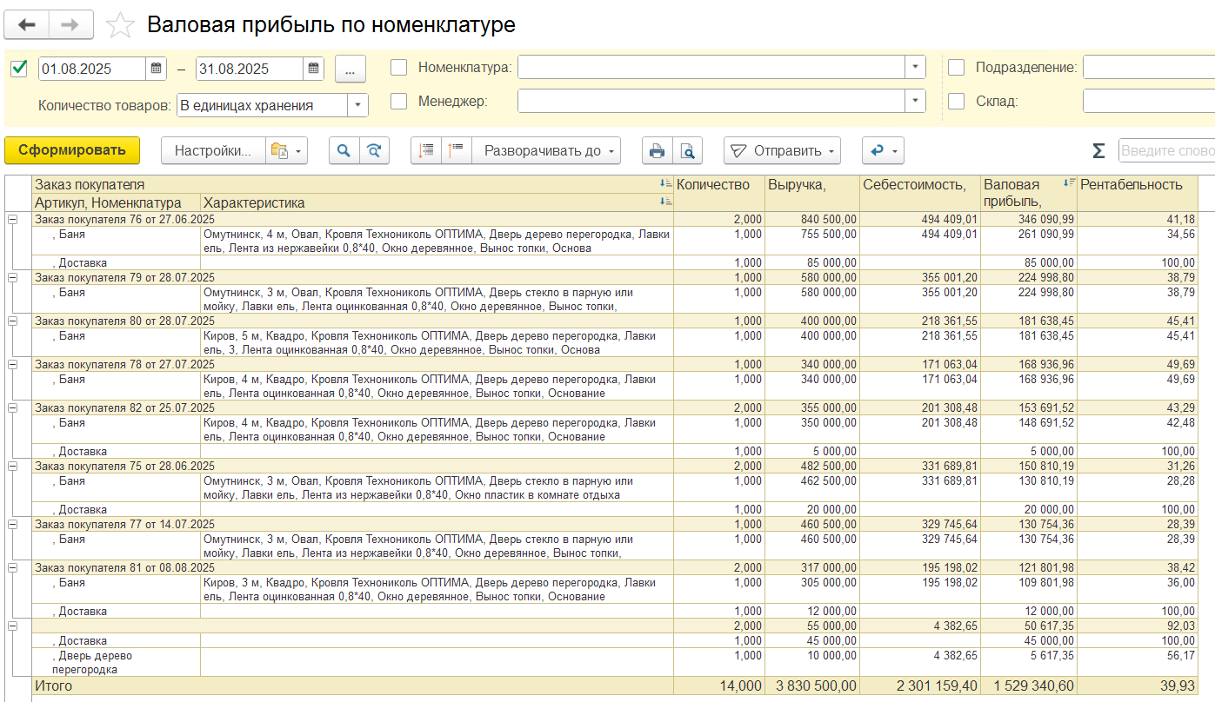The height and width of the screenshot is (702, 1215).
Task: Click the Сформировать button
Action: (72, 150)
